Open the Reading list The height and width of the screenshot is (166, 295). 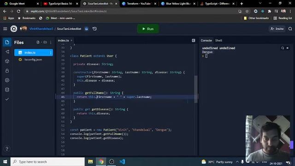(283, 18)
